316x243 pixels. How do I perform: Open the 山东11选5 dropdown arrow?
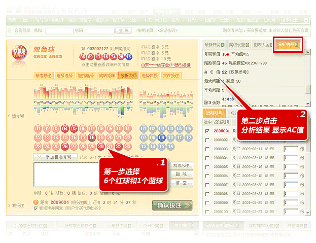(x=306, y=20)
